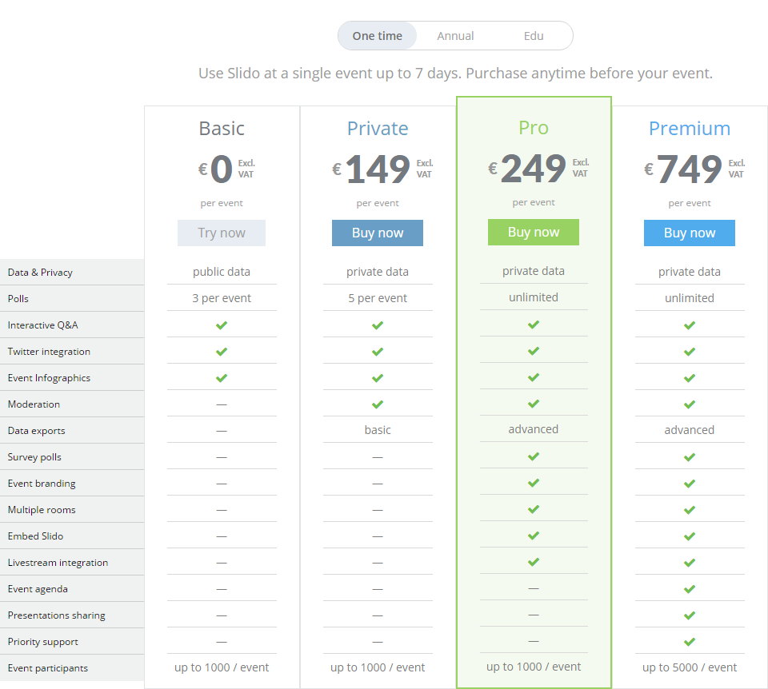768x689 pixels.
Task: Select the Data & Privacy feature row label
Action: pos(40,273)
